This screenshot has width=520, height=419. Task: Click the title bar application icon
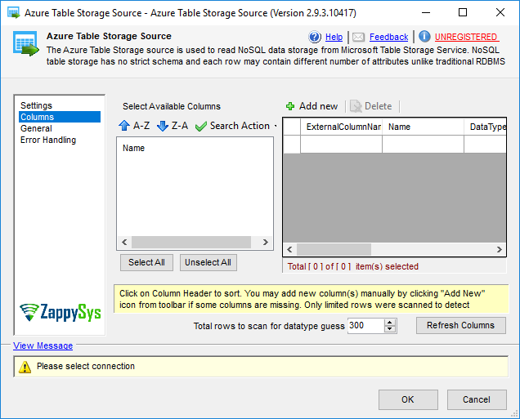14,13
